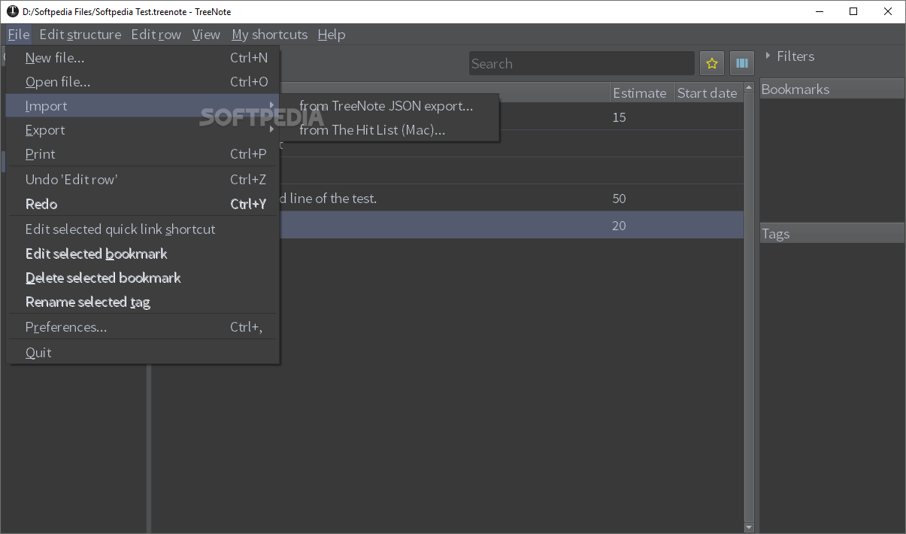This screenshot has width=906, height=534.
Task: Select Edit selected quick link shortcut
Action: (x=143, y=229)
